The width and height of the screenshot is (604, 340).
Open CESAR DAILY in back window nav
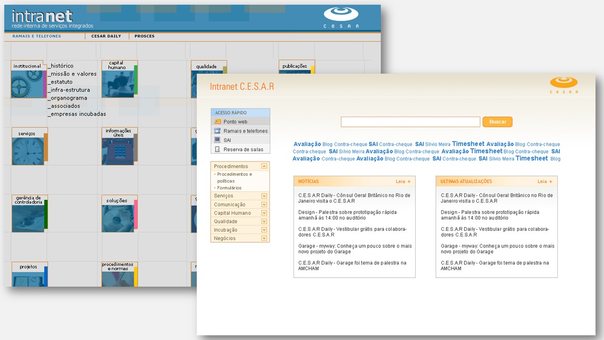pos(106,36)
